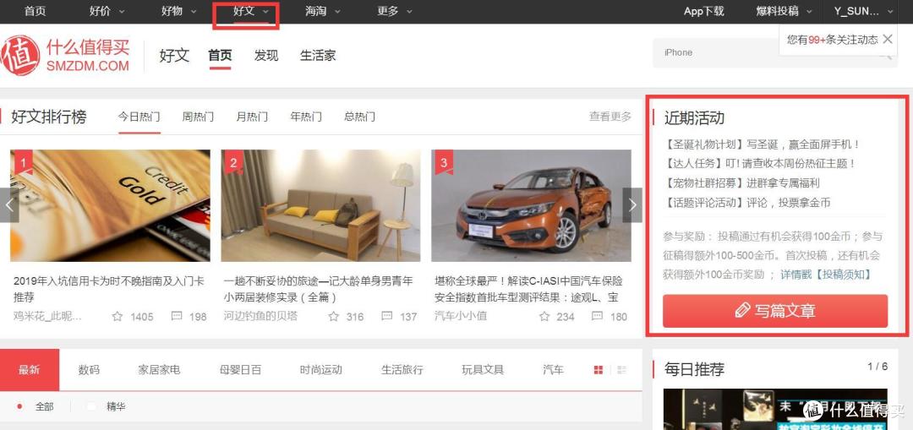Viewport: 913px width, 430px height.
Task: Click star icon on credit card article
Action: [118, 317]
